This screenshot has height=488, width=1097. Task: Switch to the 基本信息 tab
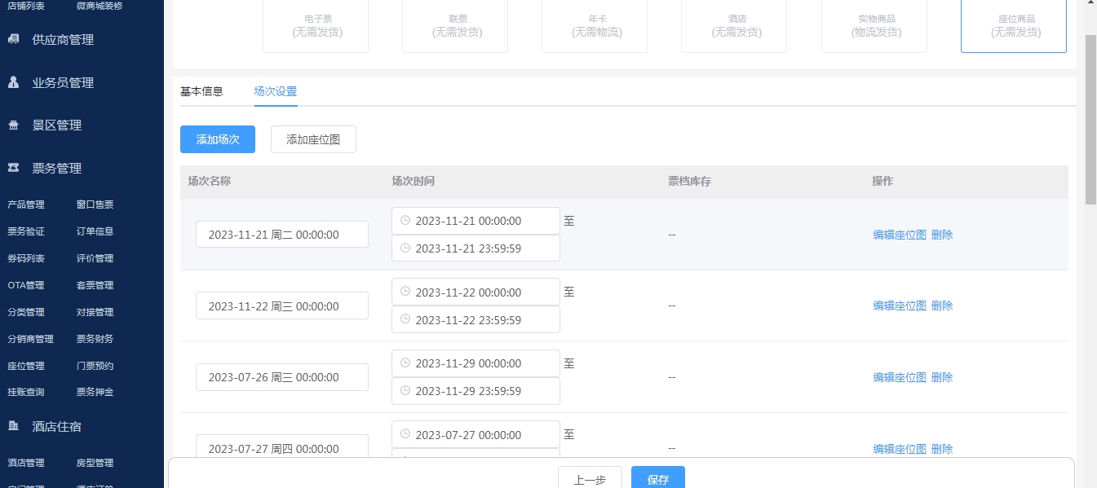click(x=201, y=91)
